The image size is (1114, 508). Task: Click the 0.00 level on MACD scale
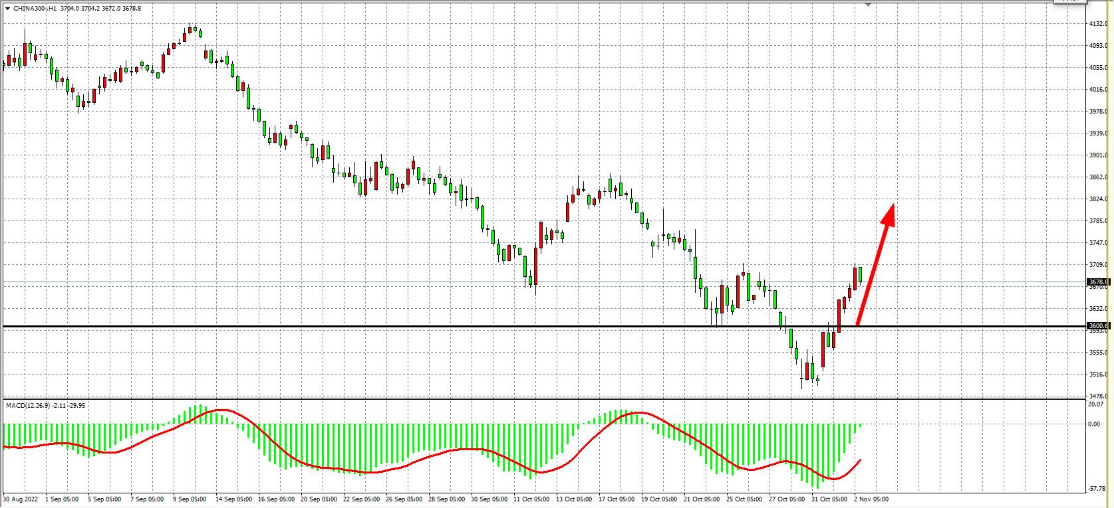coord(1094,424)
